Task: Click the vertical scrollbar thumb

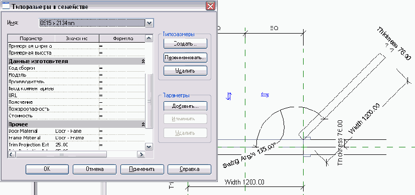Action: (149, 101)
